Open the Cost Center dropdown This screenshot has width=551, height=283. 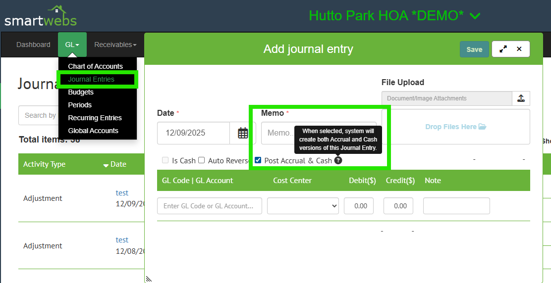(303, 206)
